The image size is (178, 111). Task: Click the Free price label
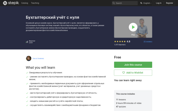117,57
